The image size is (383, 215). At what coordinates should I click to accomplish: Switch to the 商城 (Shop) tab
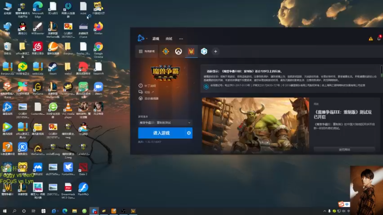[x=169, y=39]
